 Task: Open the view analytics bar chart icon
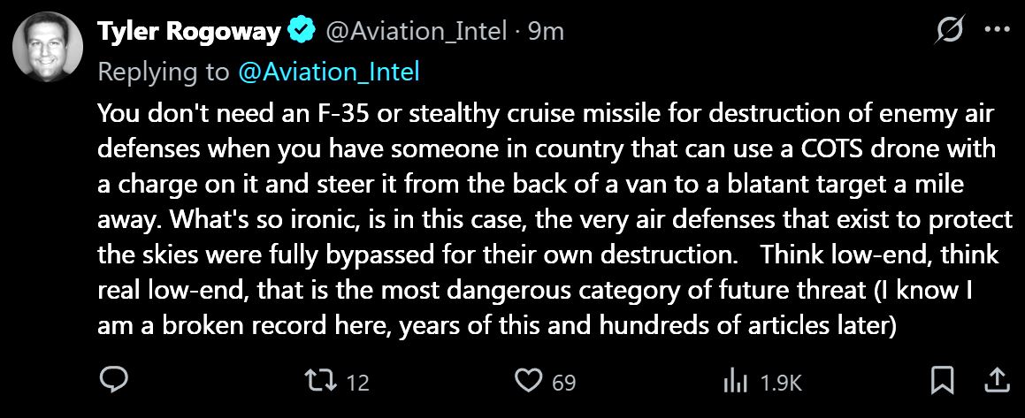736,382
